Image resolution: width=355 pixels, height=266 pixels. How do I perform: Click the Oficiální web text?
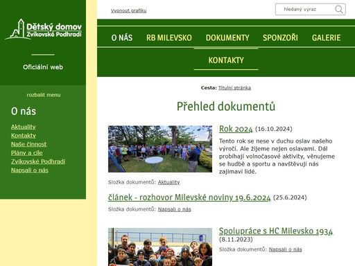[x=43, y=67]
